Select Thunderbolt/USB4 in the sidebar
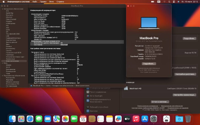This screenshot has width=200, height=125. coord(13,34)
